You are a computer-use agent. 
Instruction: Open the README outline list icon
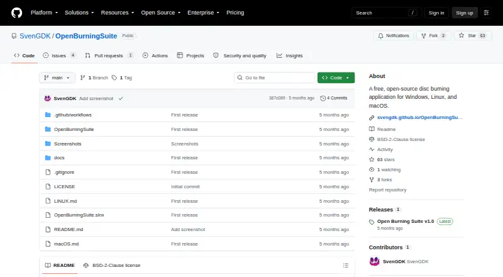coord(345,266)
